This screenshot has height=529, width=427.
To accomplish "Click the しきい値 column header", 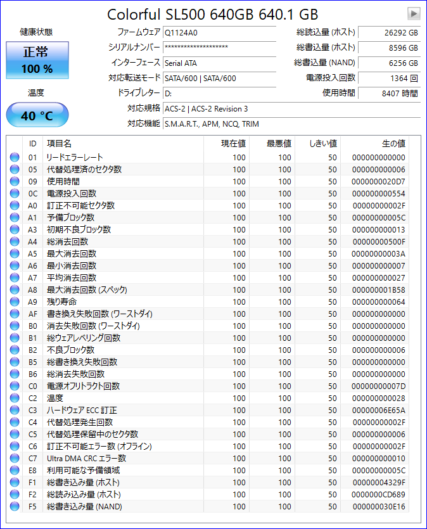I will coord(318,144).
